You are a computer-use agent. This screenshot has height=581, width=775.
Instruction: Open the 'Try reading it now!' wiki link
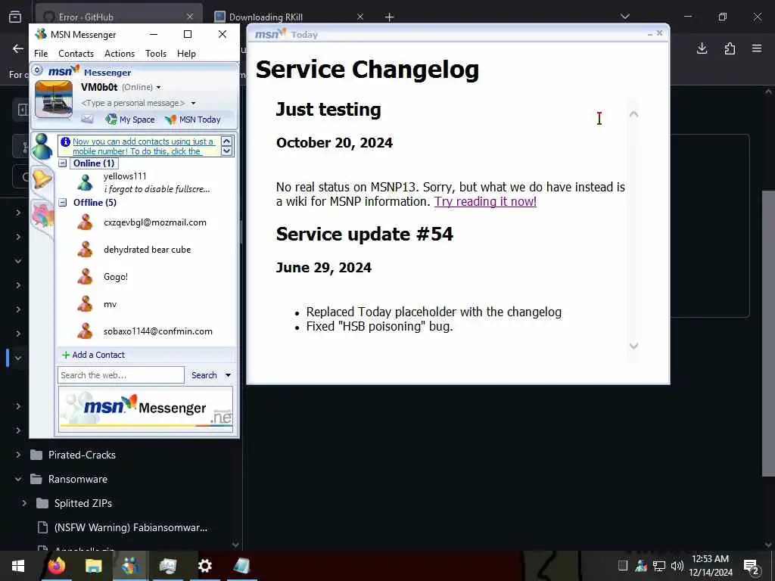point(485,201)
